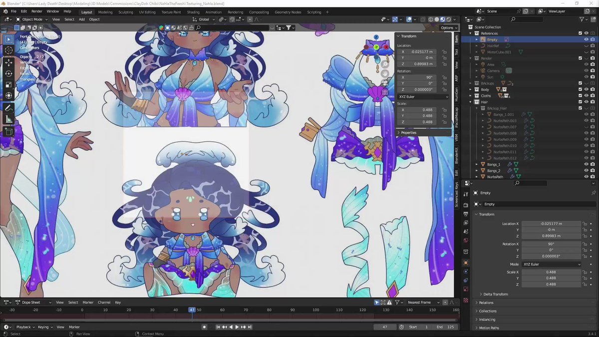Select the Move tool in the viewport toolbar
This screenshot has height=337, width=599.
click(8, 61)
